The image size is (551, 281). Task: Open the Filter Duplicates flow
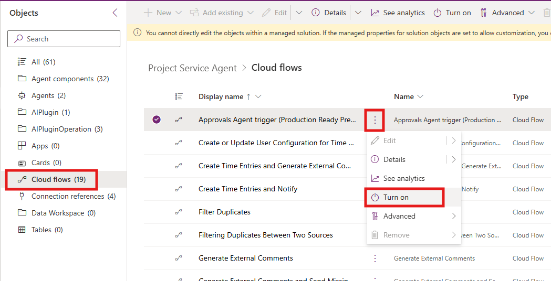224,212
